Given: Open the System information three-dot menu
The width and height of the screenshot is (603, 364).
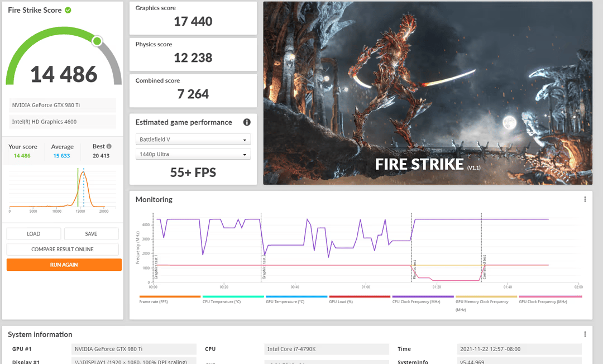Looking at the screenshot, I should pyautogui.click(x=585, y=334).
